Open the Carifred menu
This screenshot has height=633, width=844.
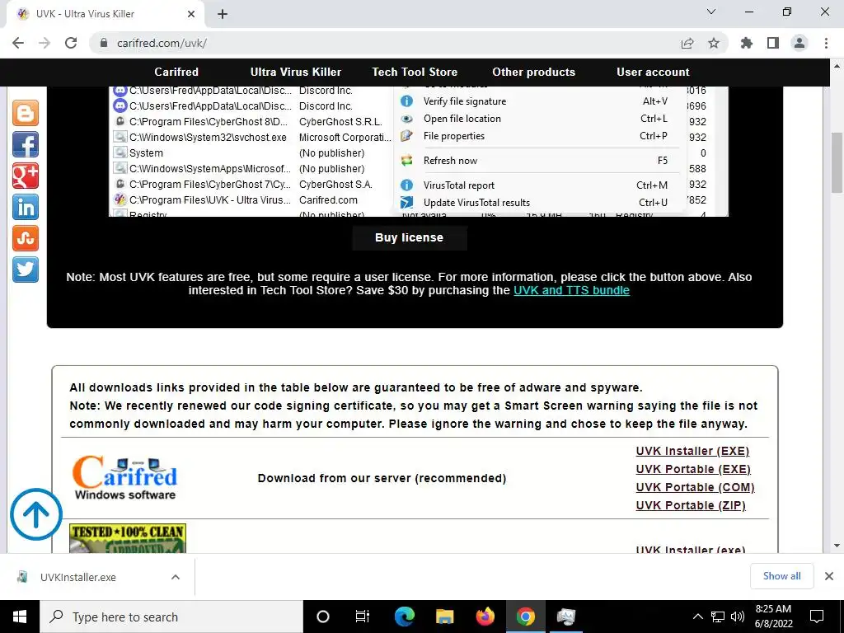(x=176, y=73)
